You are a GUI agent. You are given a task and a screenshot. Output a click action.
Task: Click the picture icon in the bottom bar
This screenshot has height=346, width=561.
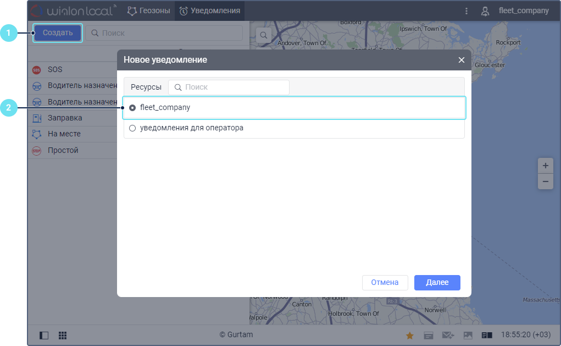point(468,335)
